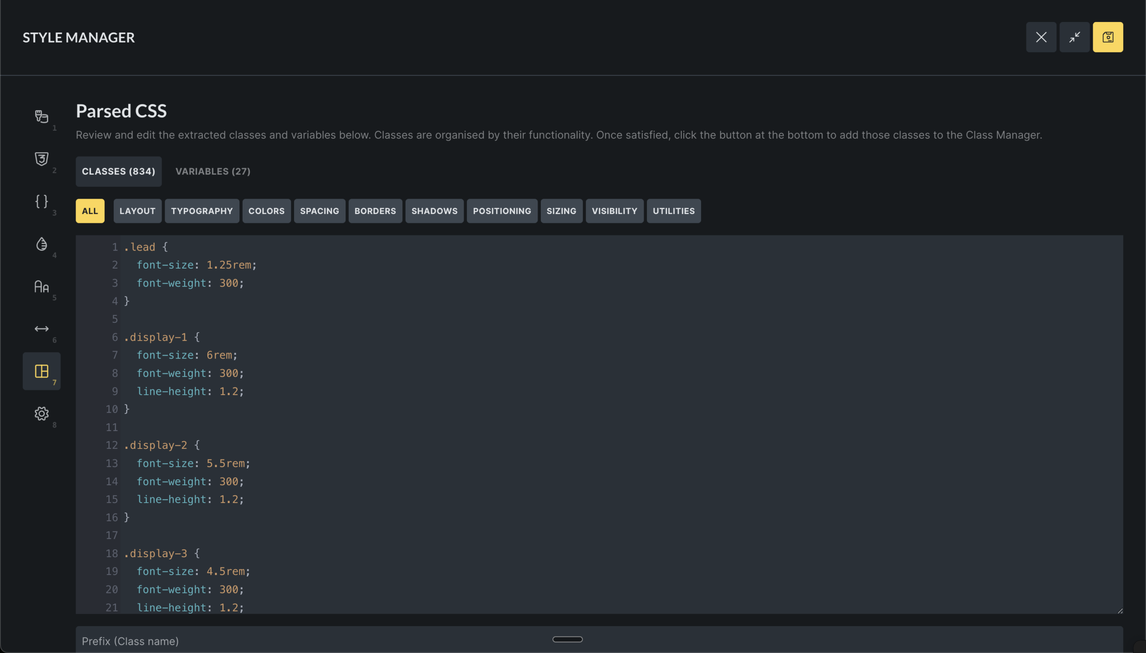This screenshot has width=1146, height=653.
Task: Open the CSS3 shield sidebar panel
Action: click(41, 159)
